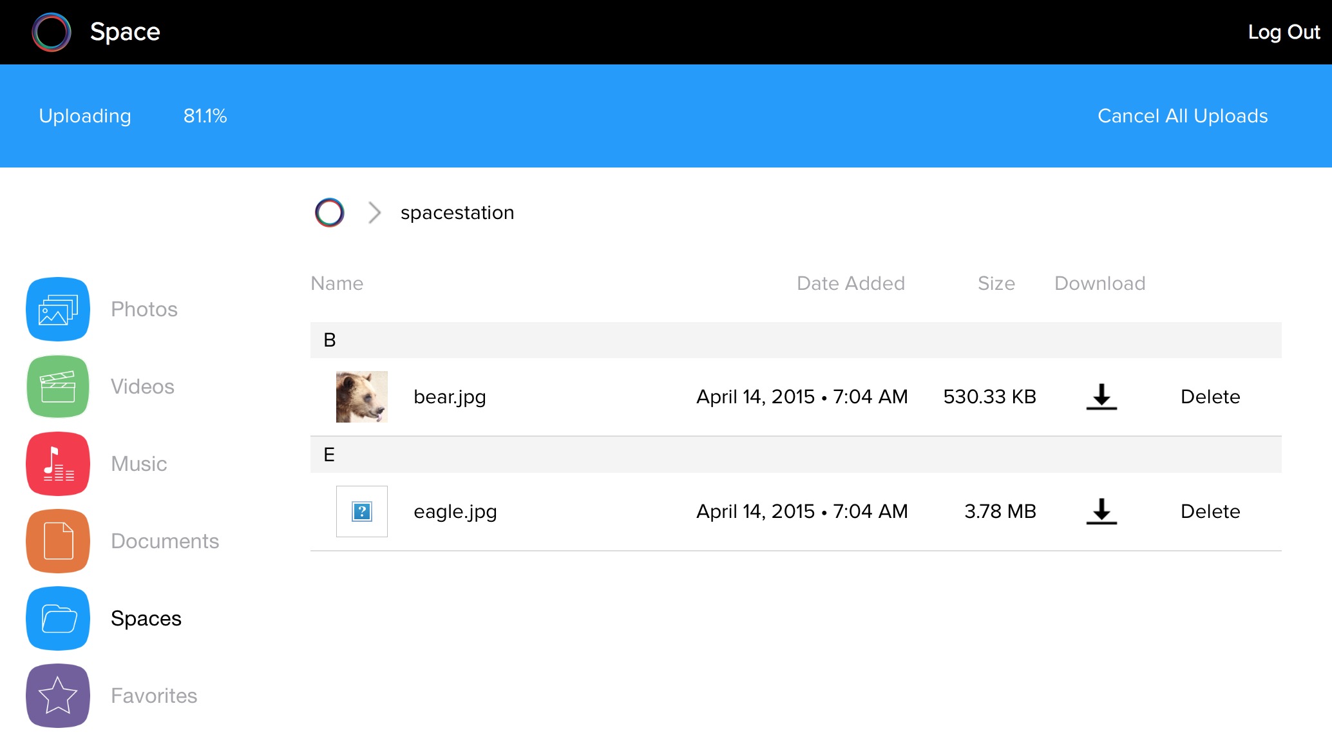Click the breadcrumb chevron arrow
Image resolution: width=1332 pixels, height=755 pixels.
click(x=374, y=213)
